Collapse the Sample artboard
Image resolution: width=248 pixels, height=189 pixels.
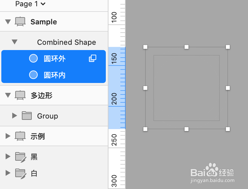[8, 22]
